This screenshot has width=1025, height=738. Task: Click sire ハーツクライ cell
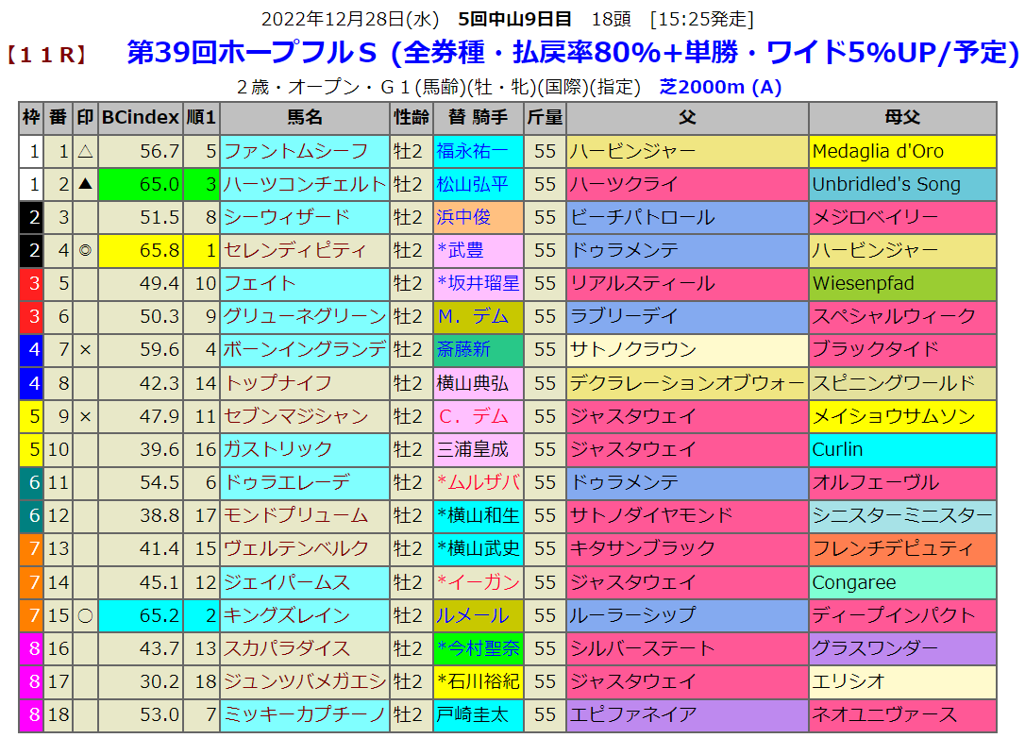pos(686,184)
